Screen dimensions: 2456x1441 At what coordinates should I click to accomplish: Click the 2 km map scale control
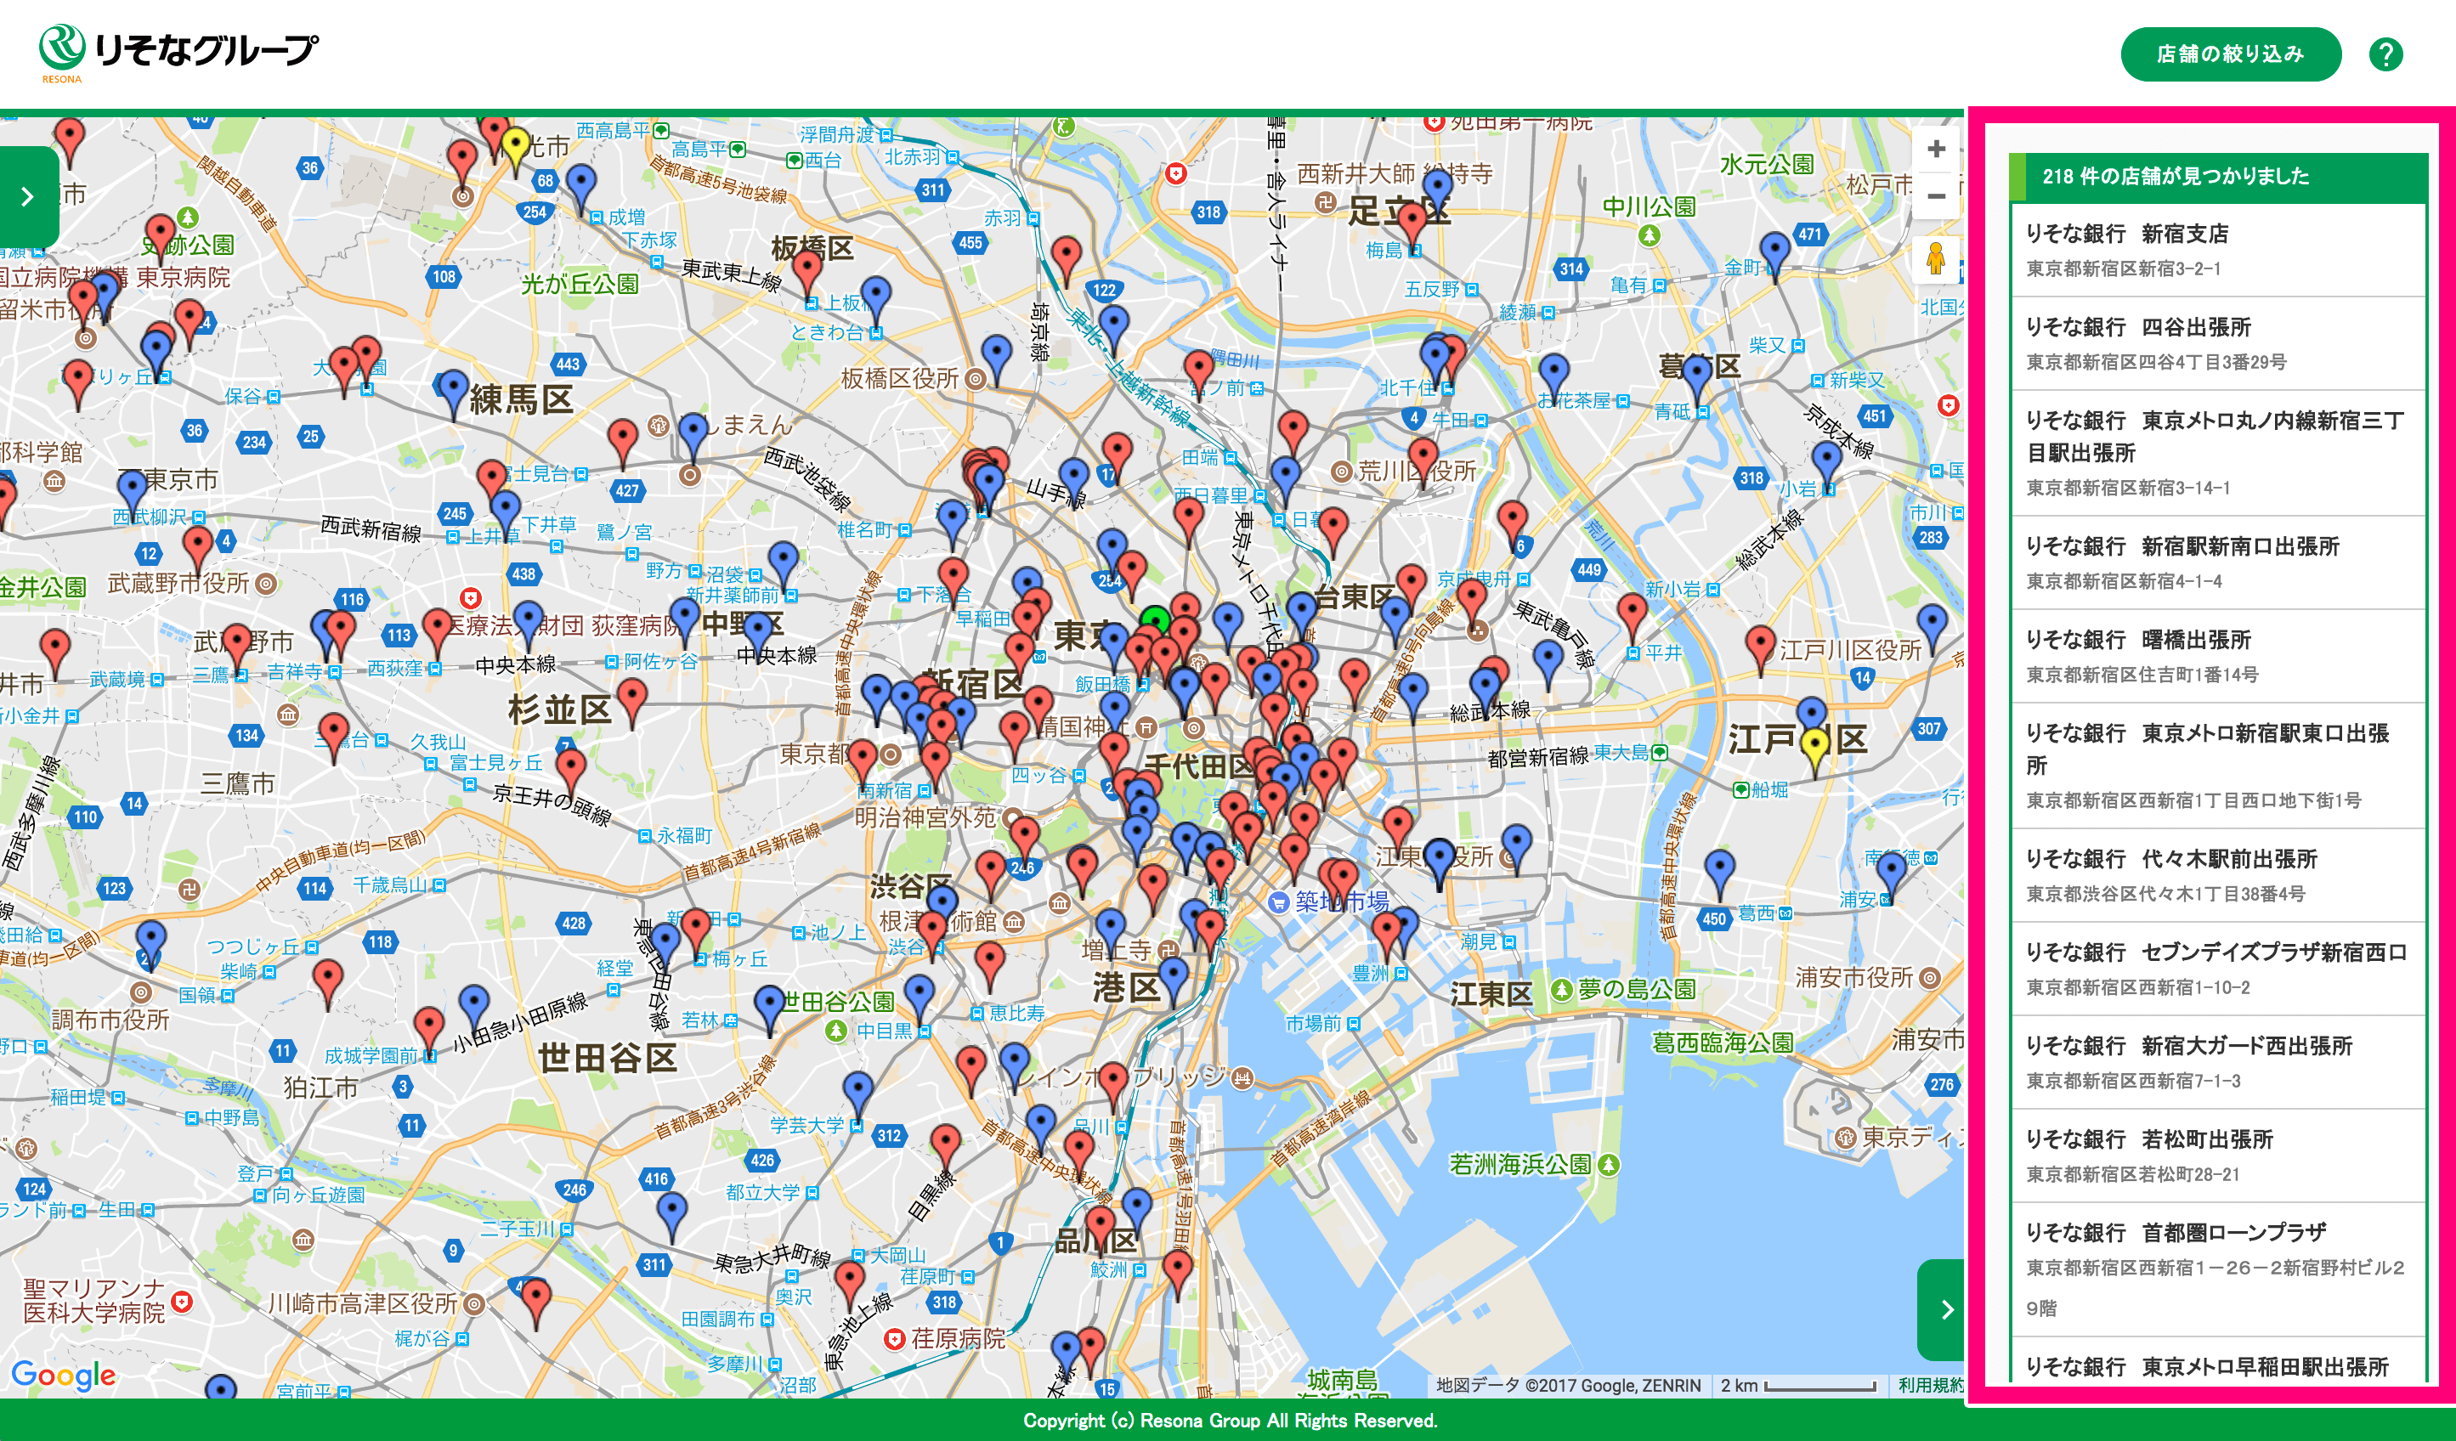(1797, 1384)
